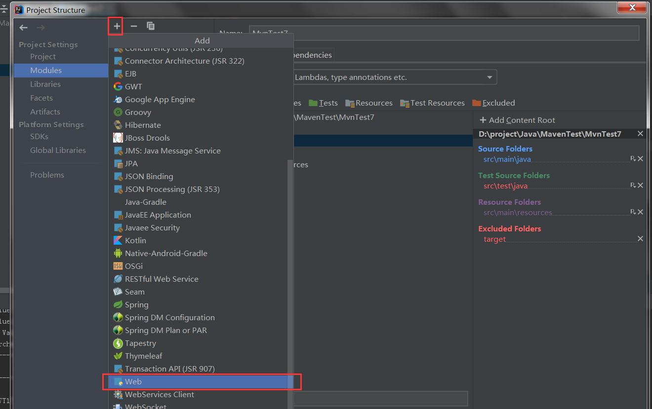Viewport: 652px width, 409px height.
Task: Click the src\test\java folder path
Action: [506, 186]
